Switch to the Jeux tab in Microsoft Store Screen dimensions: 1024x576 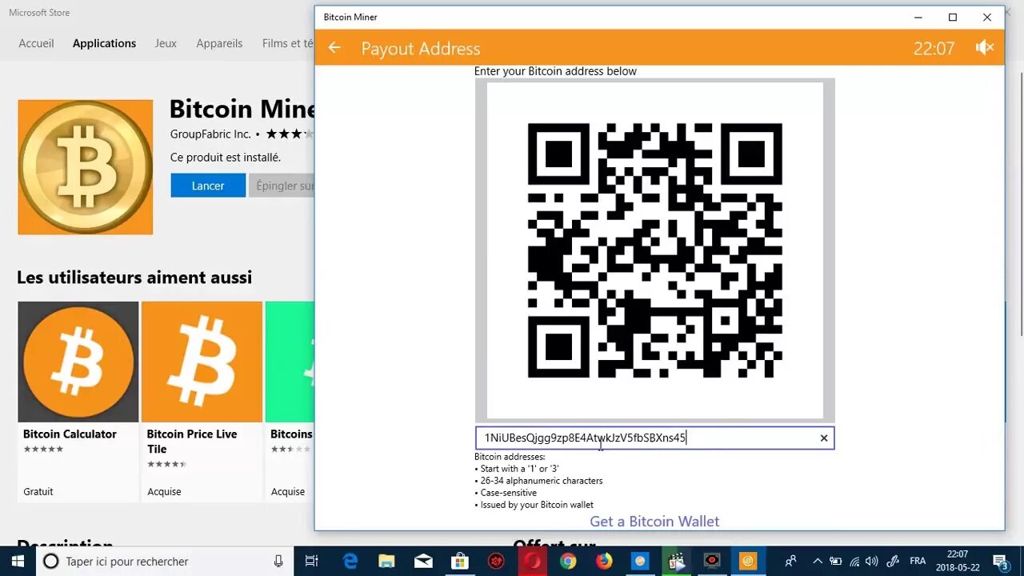pos(166,43)
